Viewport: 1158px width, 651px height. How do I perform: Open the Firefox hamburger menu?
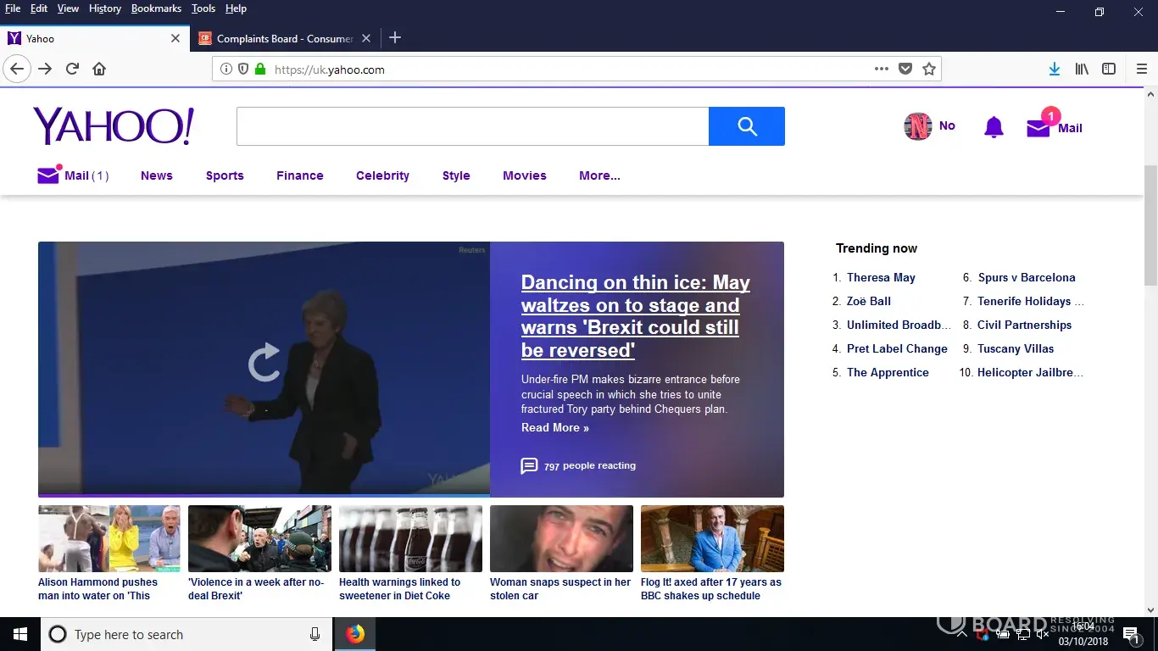pos(1141,70)
